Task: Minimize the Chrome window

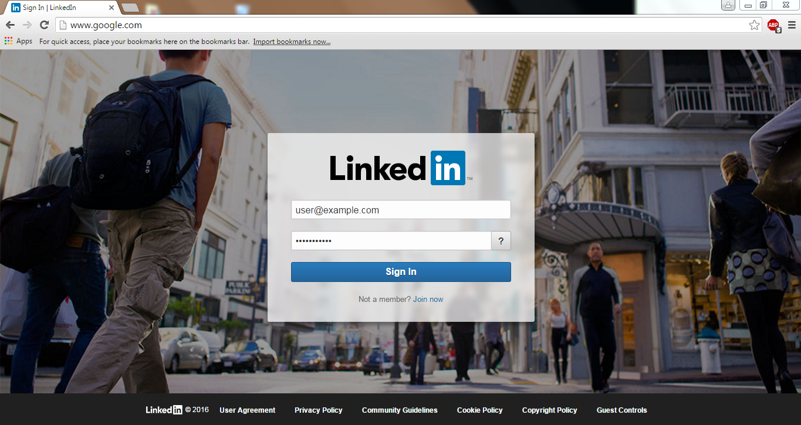Action: (747, 5)
